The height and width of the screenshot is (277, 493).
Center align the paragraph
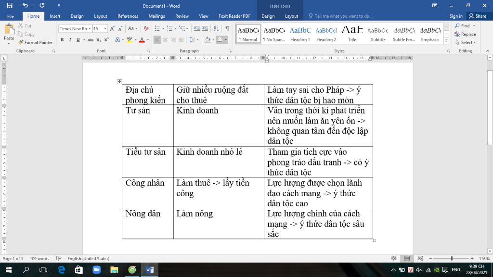[x=165, y=40]
